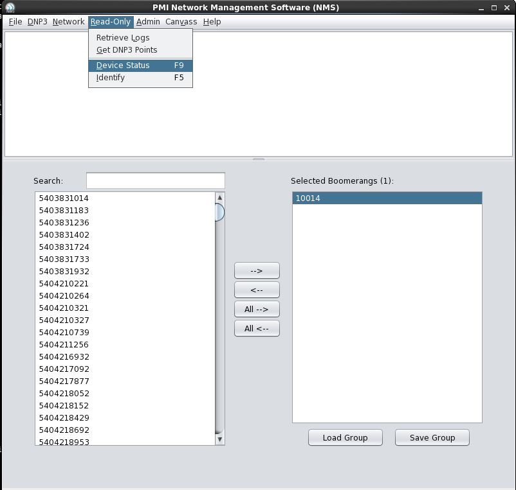Select Retrieve Logs from Read-Only menu
The height and width of the screenshot is (490, 516).
[x=123, y=38]
